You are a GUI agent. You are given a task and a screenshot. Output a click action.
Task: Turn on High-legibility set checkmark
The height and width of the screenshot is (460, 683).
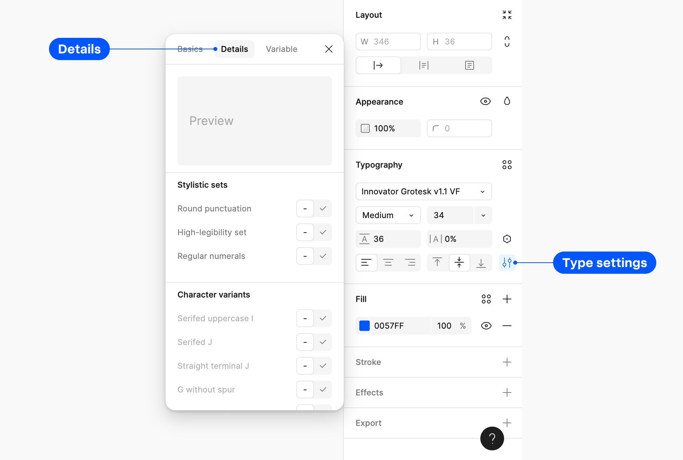tap(323, 232)
